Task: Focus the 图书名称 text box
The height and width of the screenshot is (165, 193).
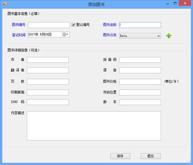Action: (140, 25)
